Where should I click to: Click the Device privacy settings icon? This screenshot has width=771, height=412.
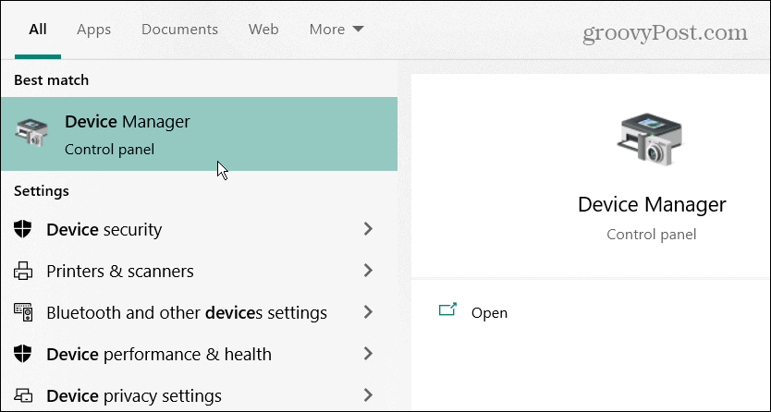coord(23,395)
